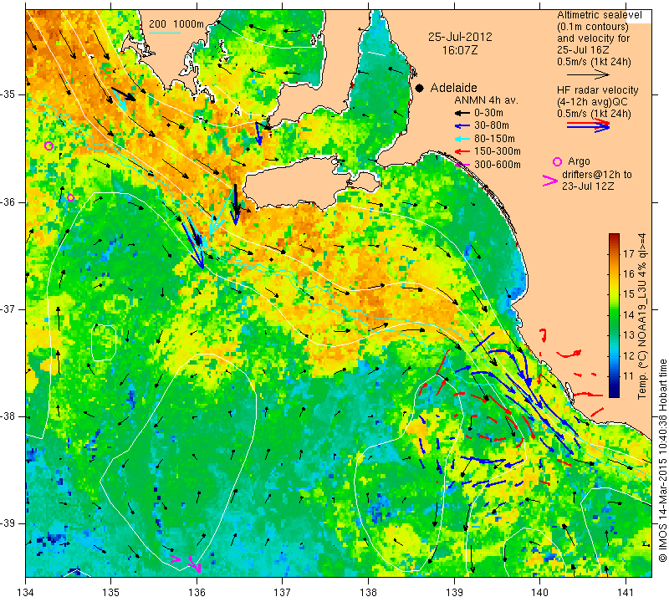Click longitude axis label 140

539,593
